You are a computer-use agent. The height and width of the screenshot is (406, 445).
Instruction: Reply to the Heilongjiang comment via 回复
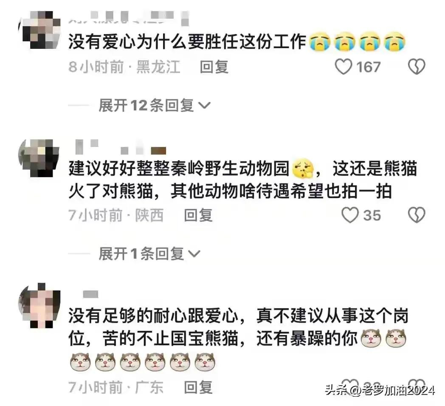pyautogui.click(x=214, y=67)
